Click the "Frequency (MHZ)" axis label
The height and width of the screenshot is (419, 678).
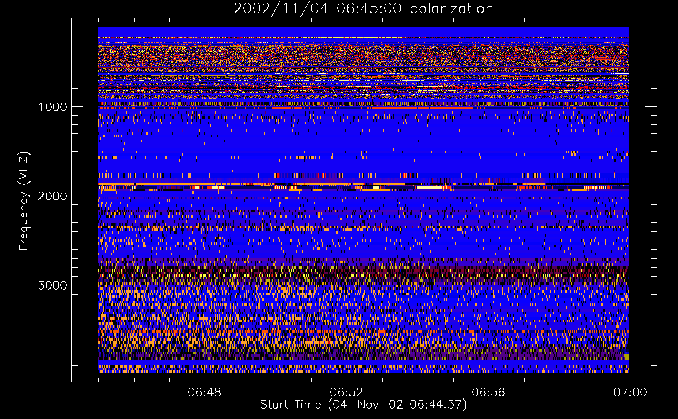(x=24, y=201)
